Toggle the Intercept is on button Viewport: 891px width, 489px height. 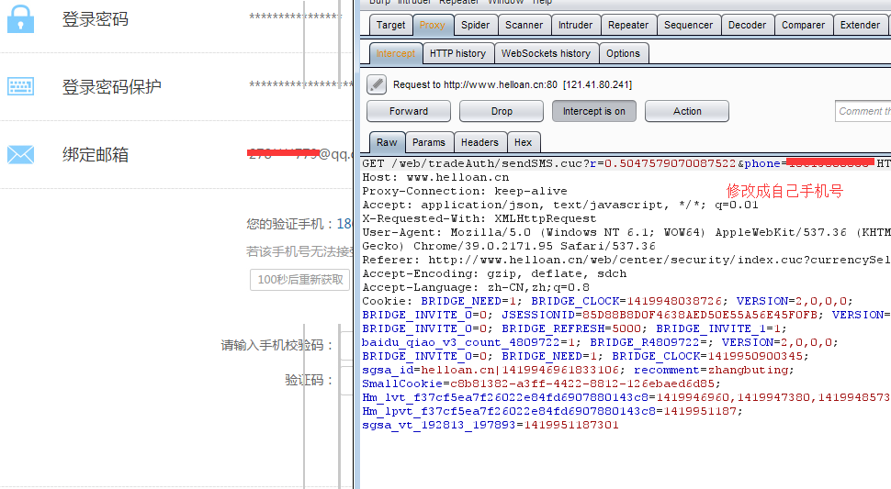coord(593,111)
